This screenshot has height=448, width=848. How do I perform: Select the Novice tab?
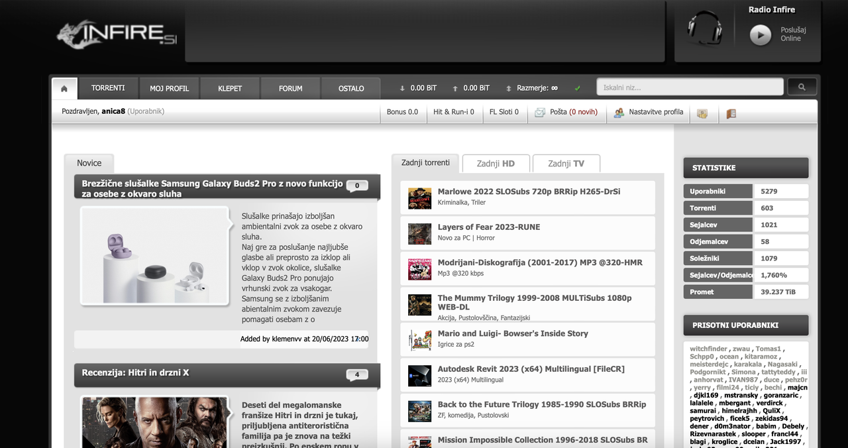click(x=89, y=163)
